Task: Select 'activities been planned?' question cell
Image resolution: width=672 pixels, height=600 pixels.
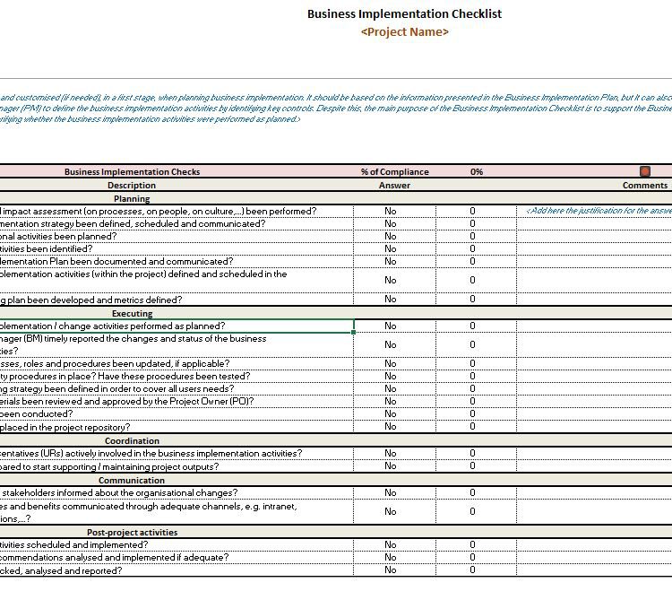Action: 177,236
